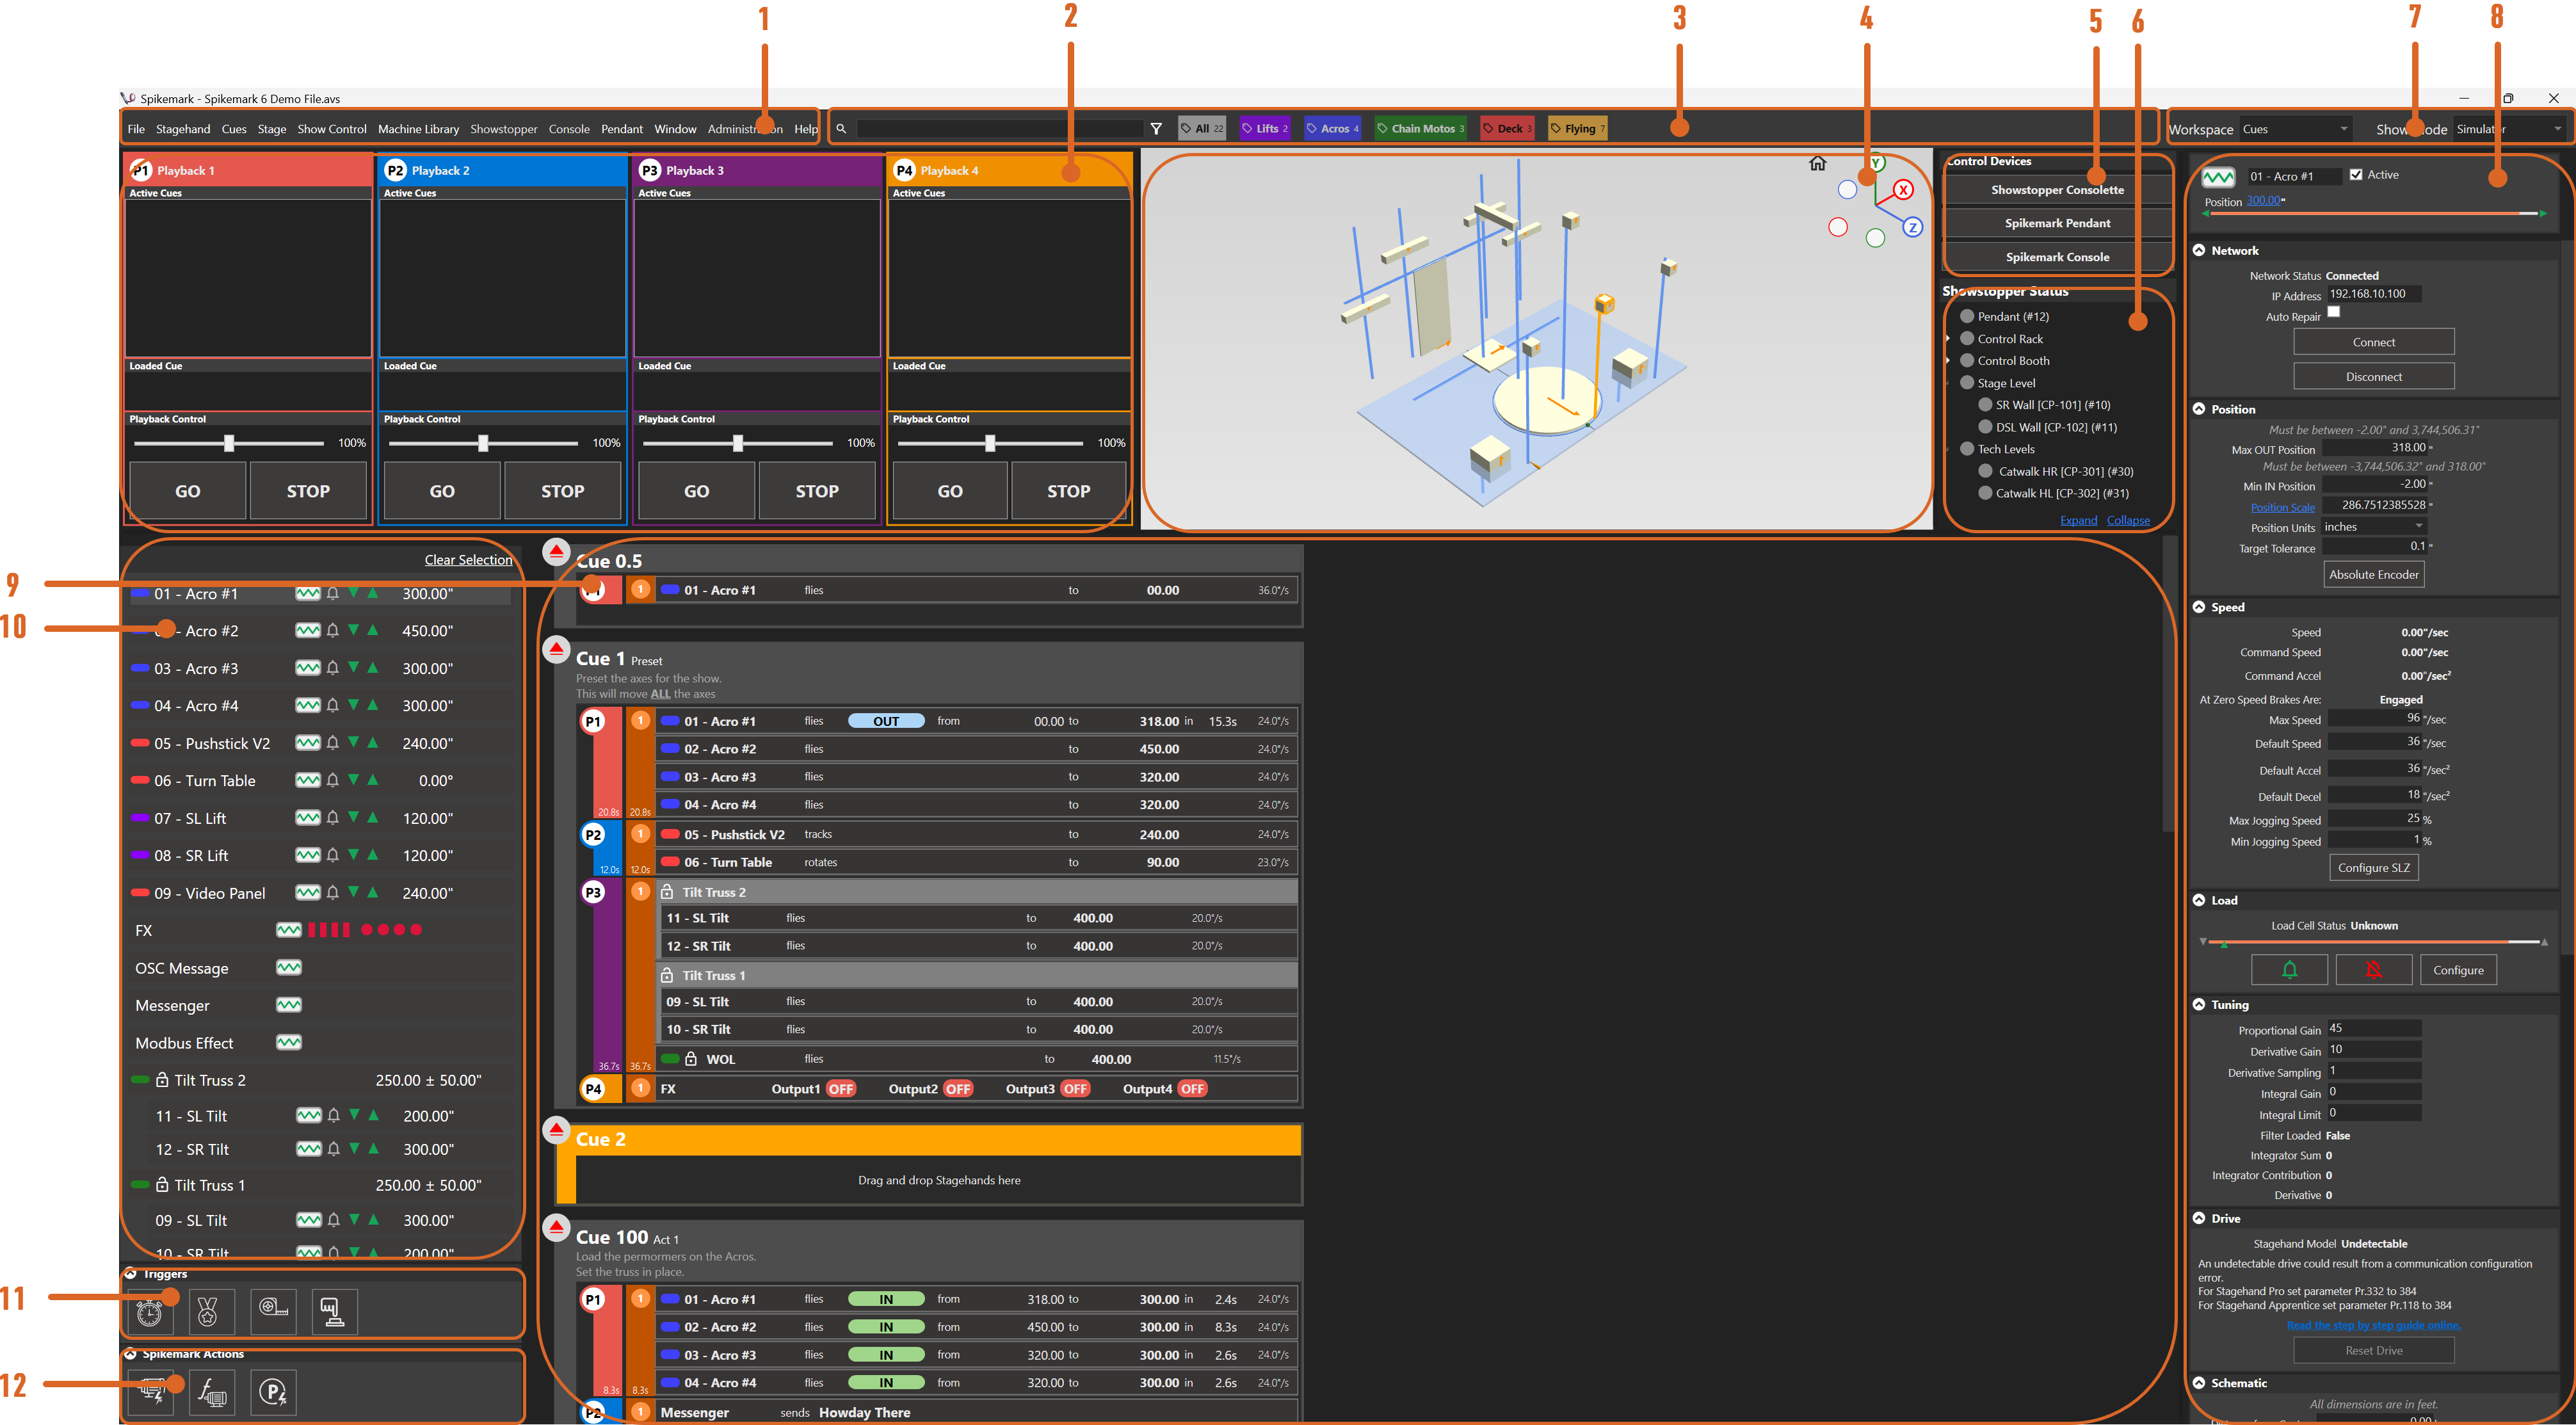Image resolution: width=2576 pixels, height=1425 pixels.
Task: Click the P-lightning Spikemark action icon
Action: 273,1392
